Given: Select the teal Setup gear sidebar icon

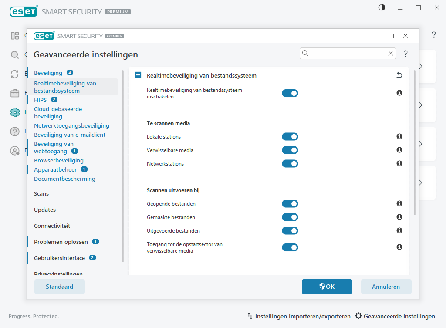Looking at the screenshot, I should pos(15,112).
